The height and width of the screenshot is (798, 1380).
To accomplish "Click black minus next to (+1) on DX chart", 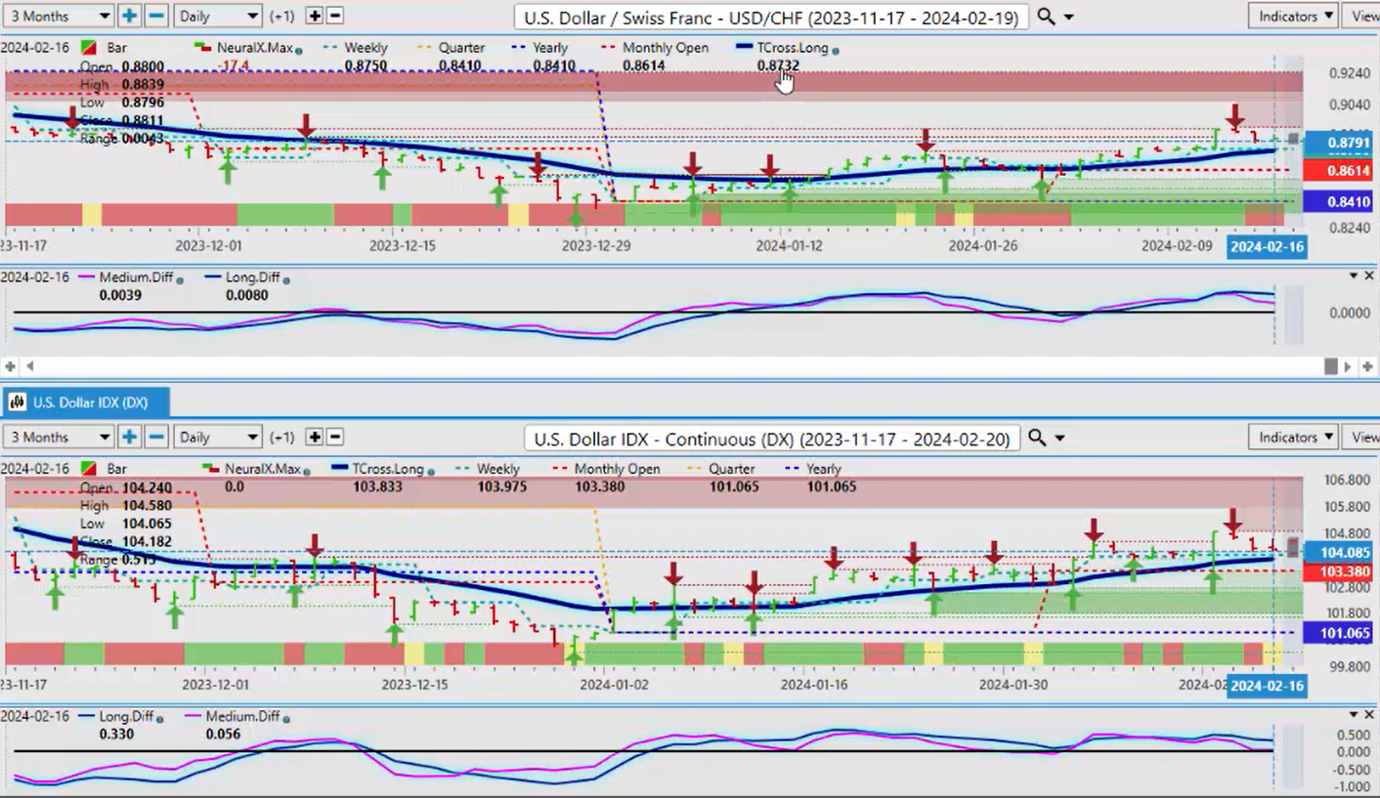I will click(334, 437).
